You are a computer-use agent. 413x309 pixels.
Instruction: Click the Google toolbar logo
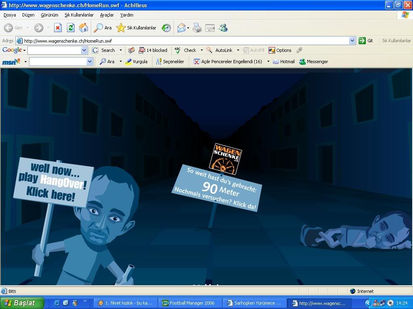(x=12, y=50)
